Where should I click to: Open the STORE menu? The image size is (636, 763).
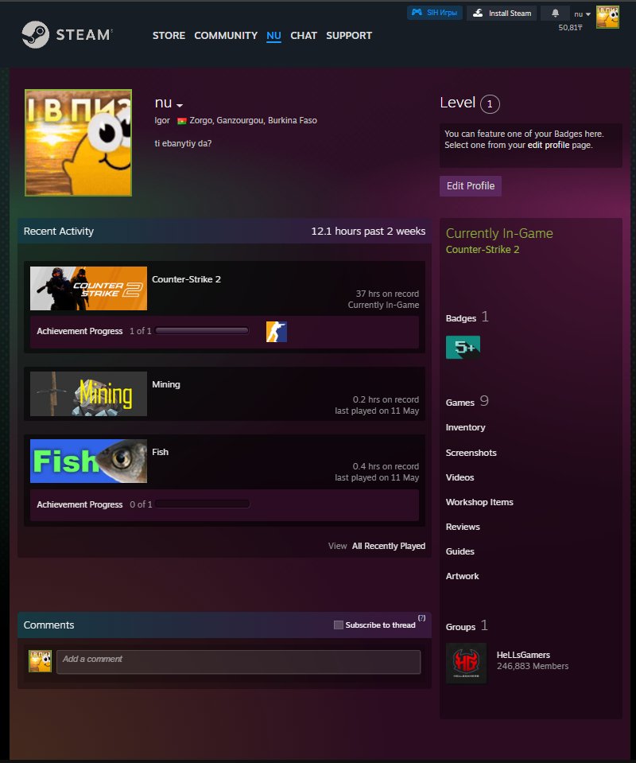pyautogui.click(x=169, y=36)
